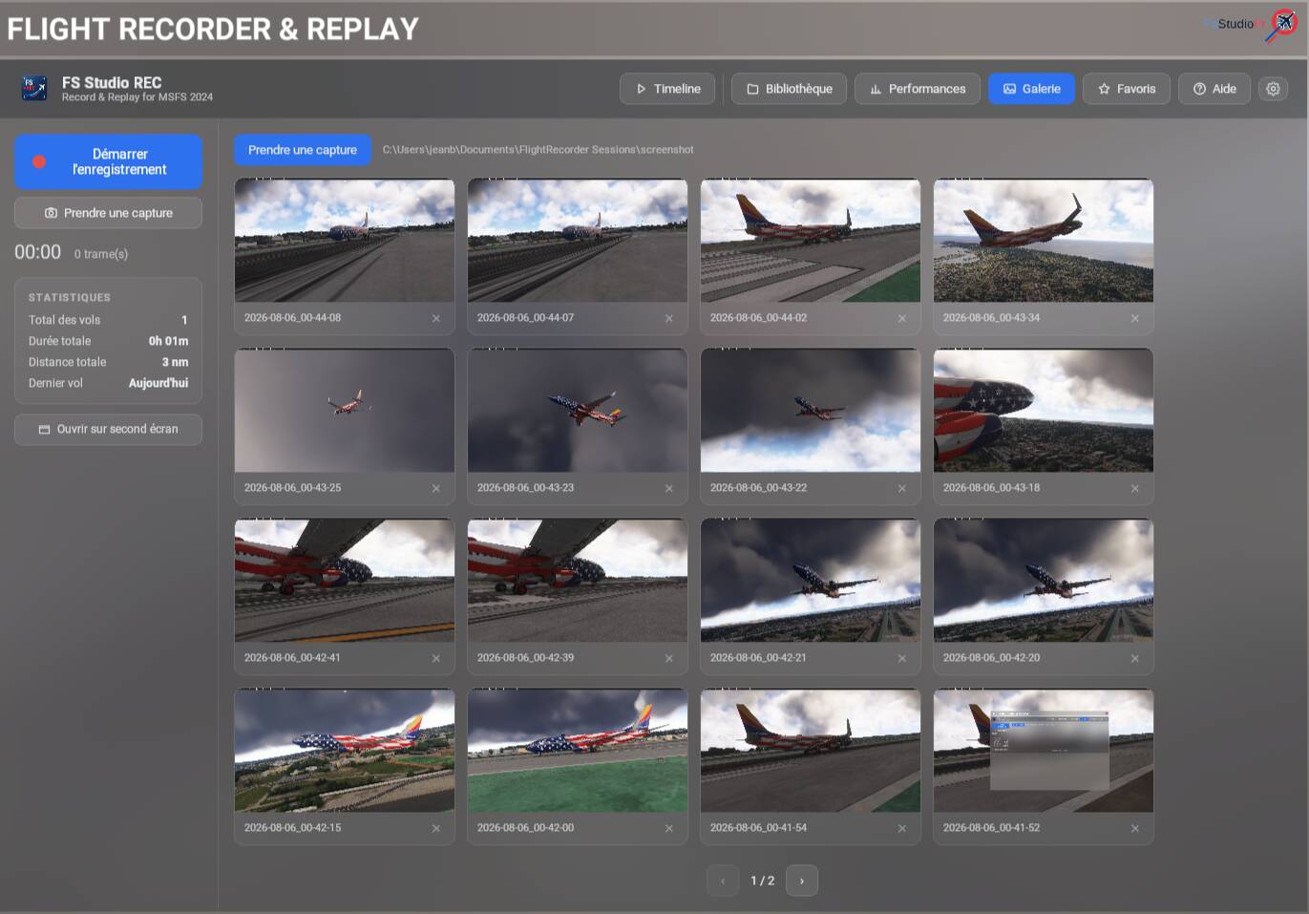
Task: Select the Favoris tab
Action: click(x=1127, y=89)
